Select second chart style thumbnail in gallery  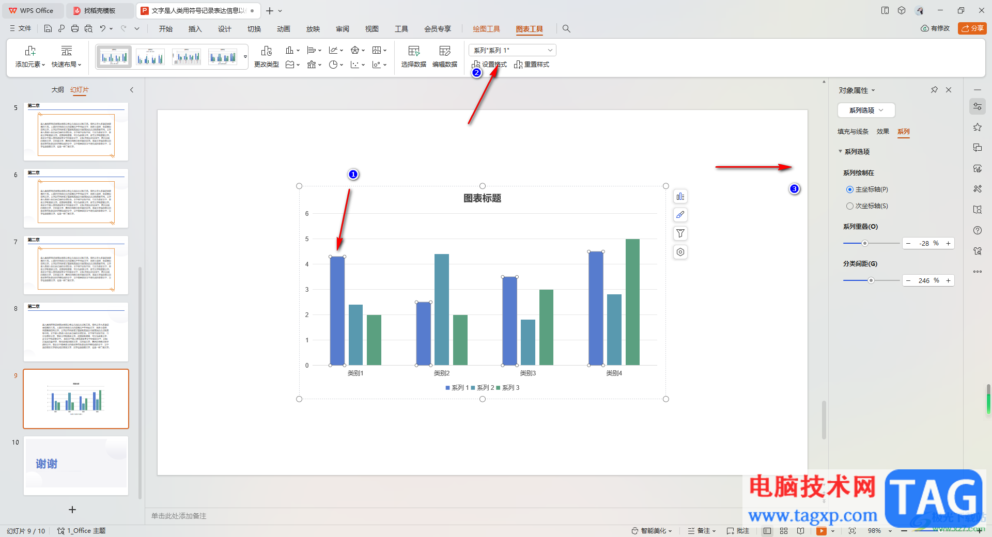pos(150,57)
